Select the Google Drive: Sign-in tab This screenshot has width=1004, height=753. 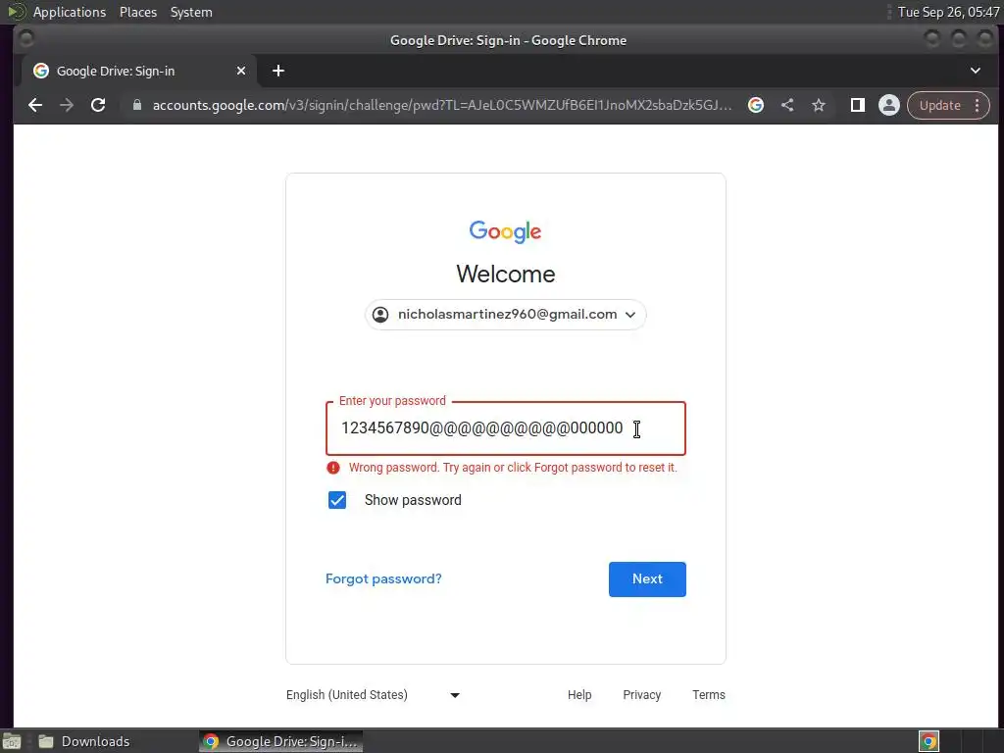pyautogui.click(x=139, y=71)
